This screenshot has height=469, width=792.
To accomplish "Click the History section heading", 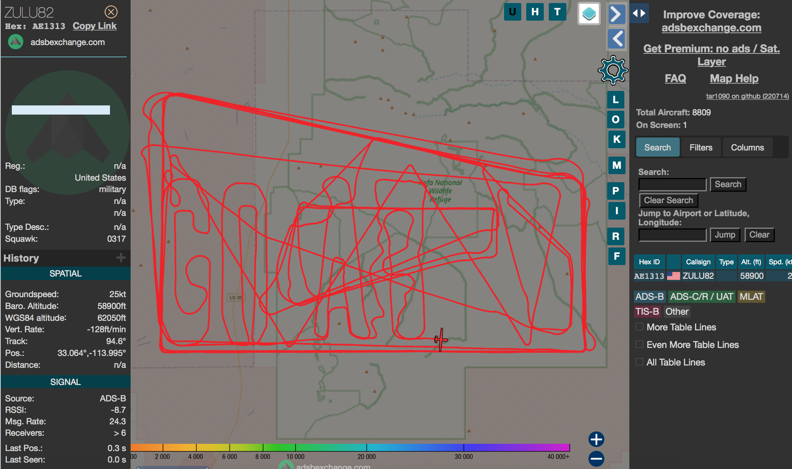I will pos(21,258).
